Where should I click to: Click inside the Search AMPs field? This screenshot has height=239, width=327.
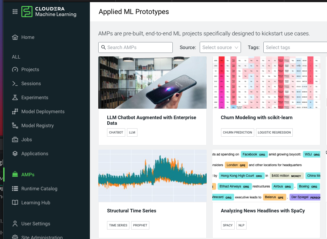click(135, 47)
